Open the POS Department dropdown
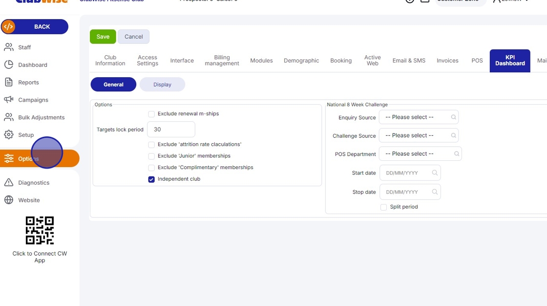 pos(420,154)
